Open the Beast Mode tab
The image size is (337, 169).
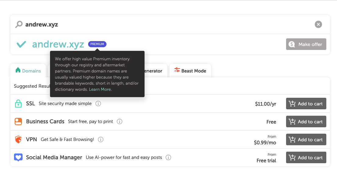click(190, 71)
